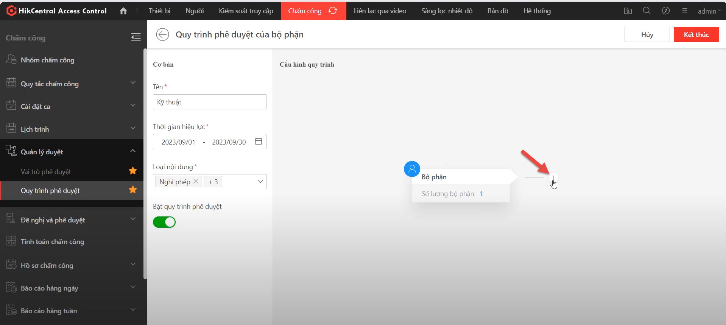
Task: Open the Hệ thống menu tab
Action: [x=537, y=11]
